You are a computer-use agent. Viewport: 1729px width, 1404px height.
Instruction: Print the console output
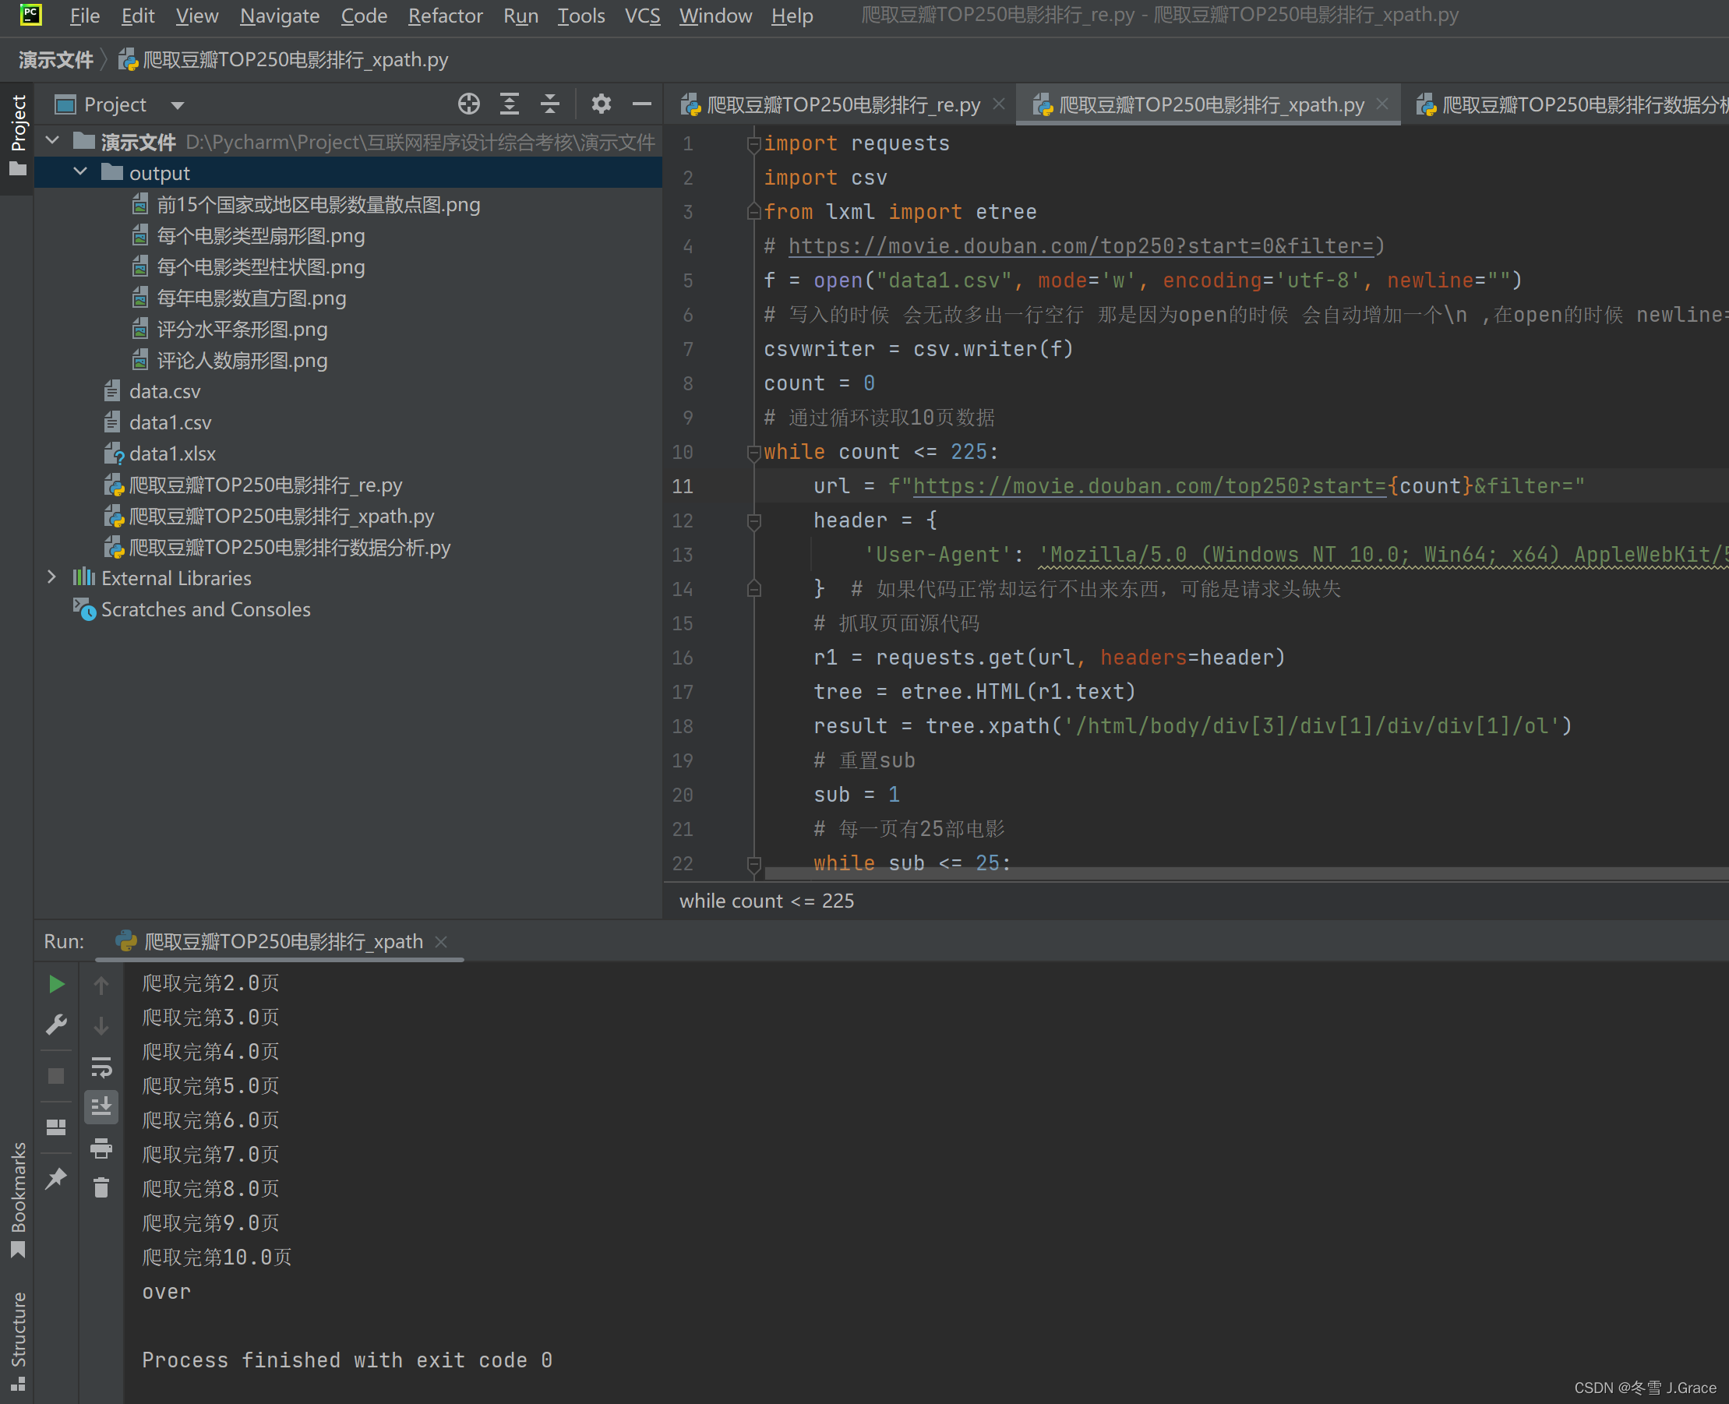101,1148
